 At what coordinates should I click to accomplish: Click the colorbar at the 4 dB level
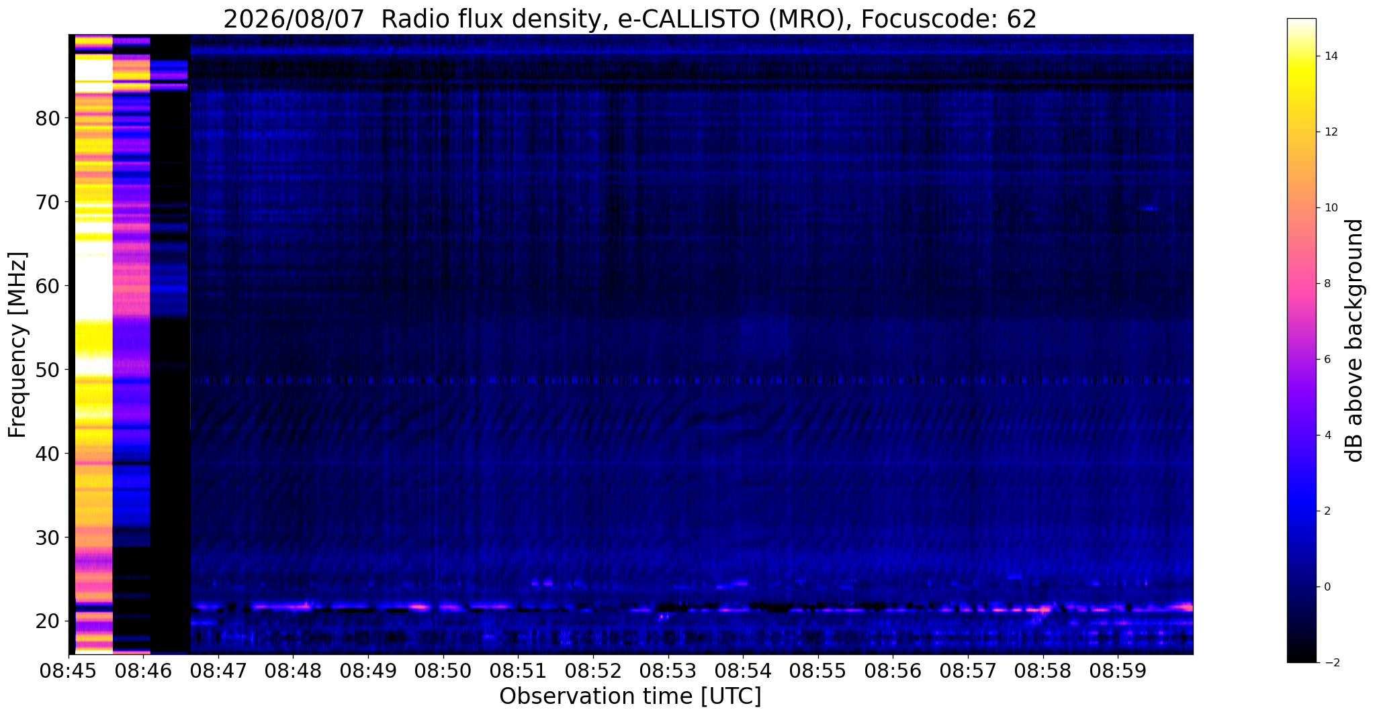click(1301, 436)
